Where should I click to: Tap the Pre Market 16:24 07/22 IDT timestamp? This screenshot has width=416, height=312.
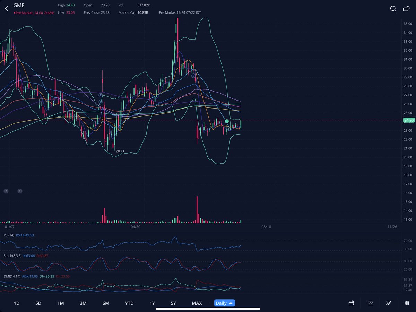tap(180, 12)
